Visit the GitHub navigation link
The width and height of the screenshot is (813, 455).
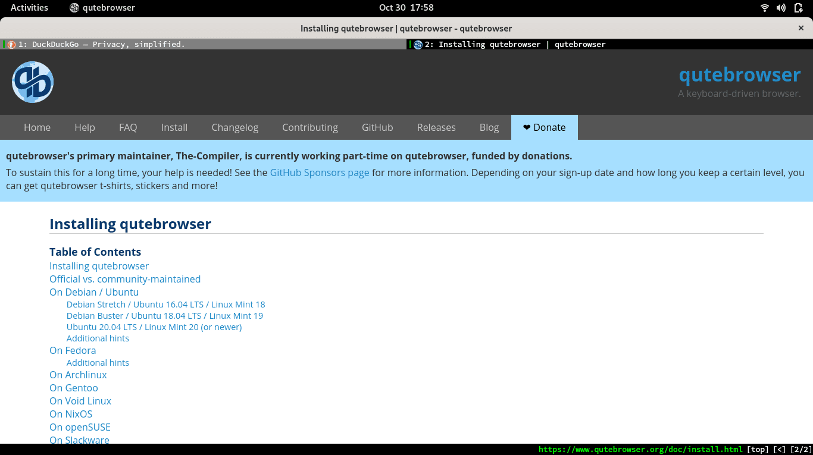[x=377, y=127]
